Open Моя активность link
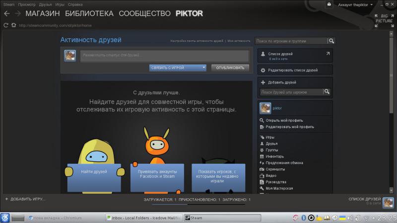Screen dimensions: 397x223 [239, 41]
